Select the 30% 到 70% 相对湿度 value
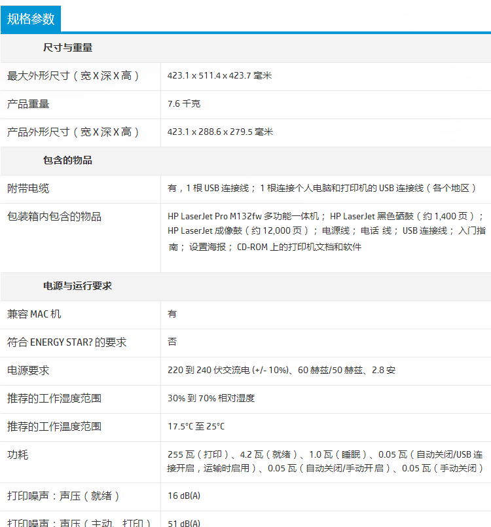491x527 pixels. 211,398
